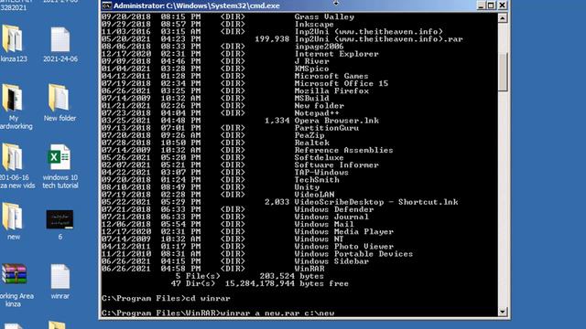Viewport: 586px width, 329px height.
Task: Click the 'Windows Sidebar' directory row
Action: pos(235,261)
